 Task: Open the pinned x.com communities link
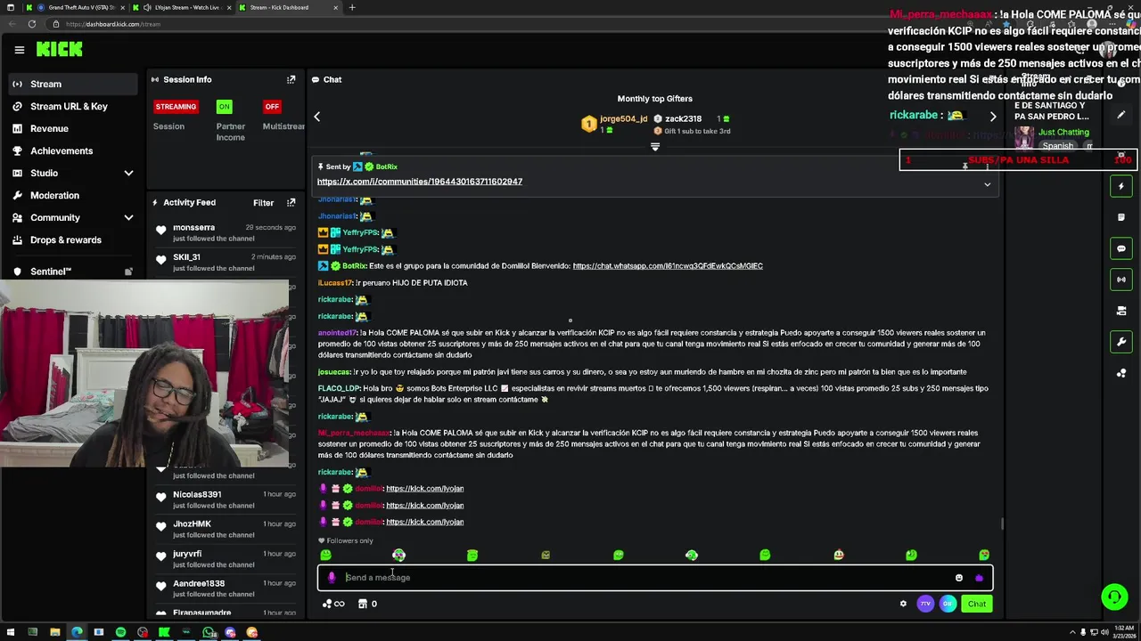[420, 182]
